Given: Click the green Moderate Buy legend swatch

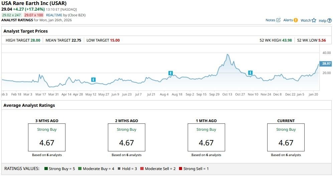Looking at the screenshot, I should click(x=79, y=169).
